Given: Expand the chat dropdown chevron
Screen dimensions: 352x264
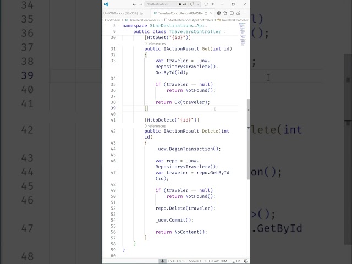Looking at the screenshot, I should point(198,4).
